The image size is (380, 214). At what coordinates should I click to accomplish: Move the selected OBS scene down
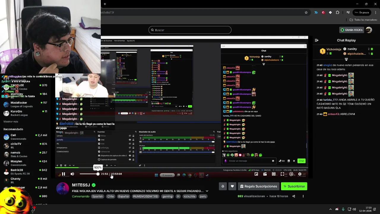click(x=74, y=166)
